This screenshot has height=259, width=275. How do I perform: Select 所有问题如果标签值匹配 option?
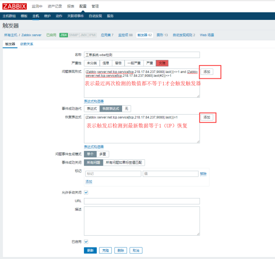coord(124,163)
